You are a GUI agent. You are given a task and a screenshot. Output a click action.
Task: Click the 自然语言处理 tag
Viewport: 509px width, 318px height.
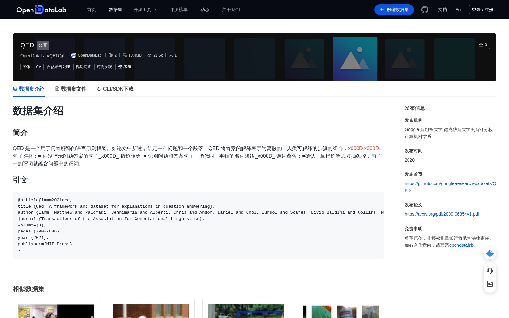point(59,67)
